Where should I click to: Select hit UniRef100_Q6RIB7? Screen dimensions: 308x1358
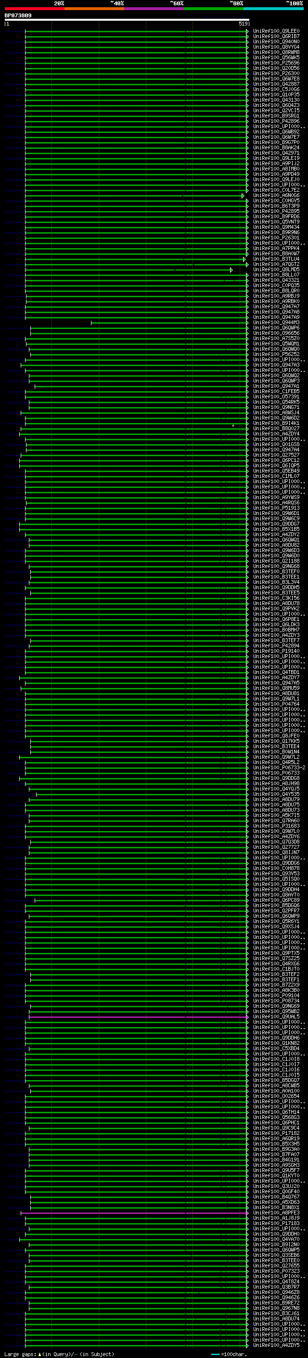coord(276,37)
